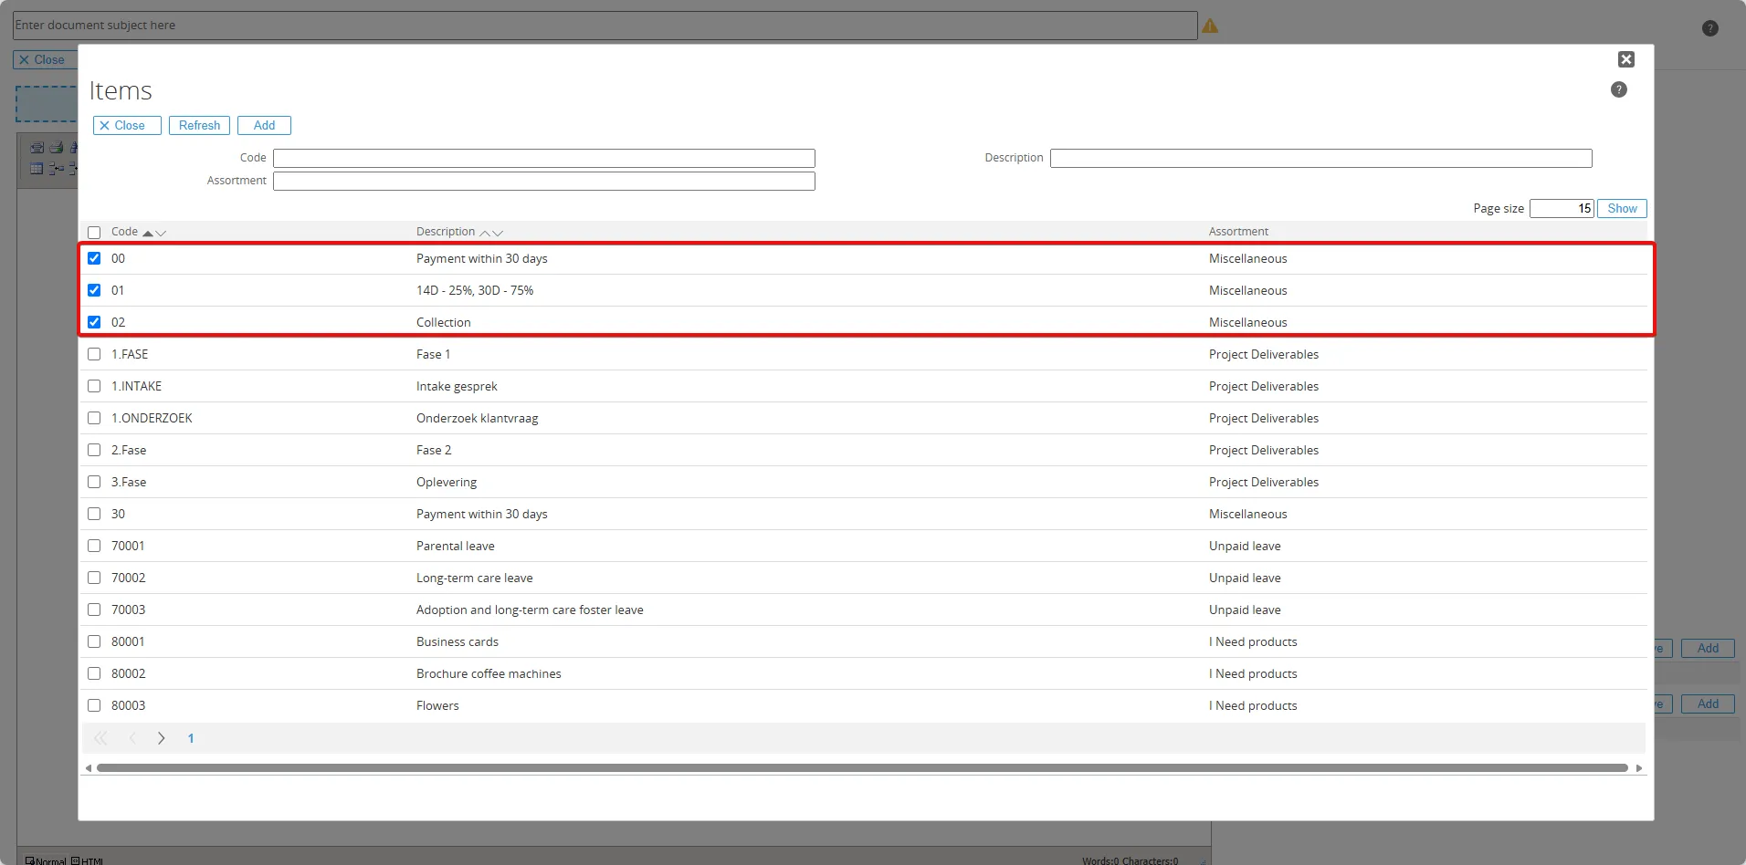
Task: Click the Code filter input field
Action: [x=544, y=158]
